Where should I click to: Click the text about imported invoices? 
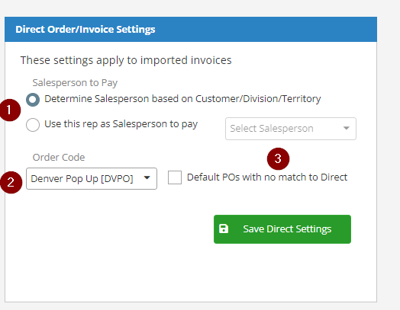(x=126, y=60)
